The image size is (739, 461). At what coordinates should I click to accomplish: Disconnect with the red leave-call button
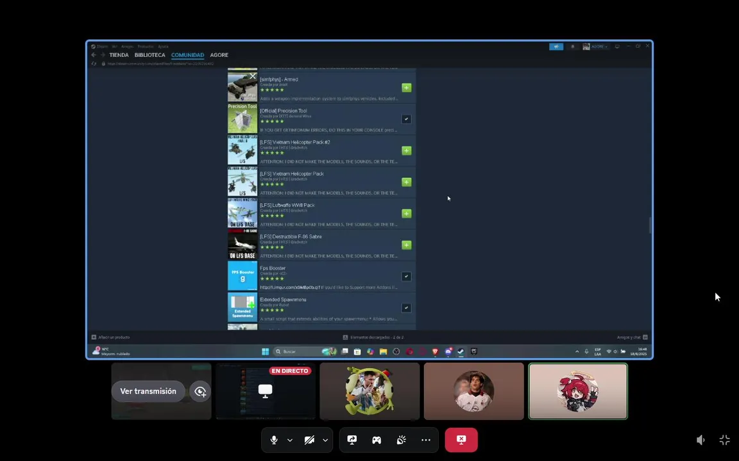pos(461,440)
